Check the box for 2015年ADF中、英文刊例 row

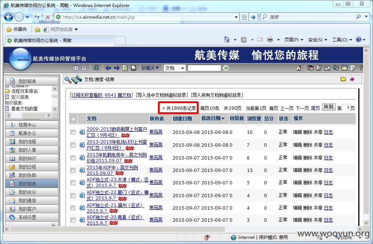click(x=73, y=170)
